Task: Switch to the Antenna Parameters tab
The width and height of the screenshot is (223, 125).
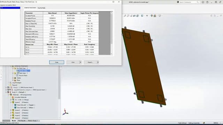Action: coord(30,8)
